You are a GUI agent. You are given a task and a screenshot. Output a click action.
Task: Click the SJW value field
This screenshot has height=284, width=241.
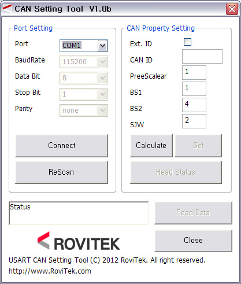[194, 121]
